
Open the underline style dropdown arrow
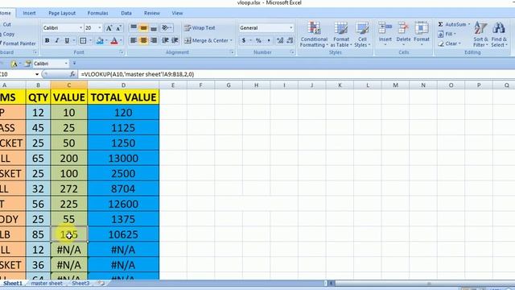coord(73,41)
